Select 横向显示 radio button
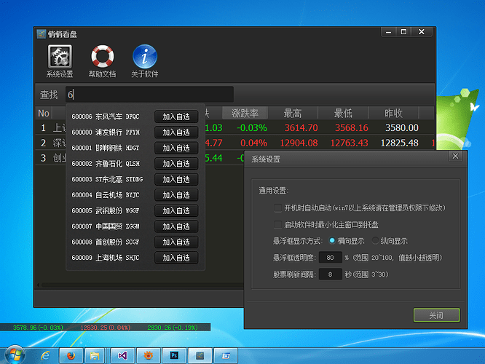The image size is (485, 364). point(333,241)
